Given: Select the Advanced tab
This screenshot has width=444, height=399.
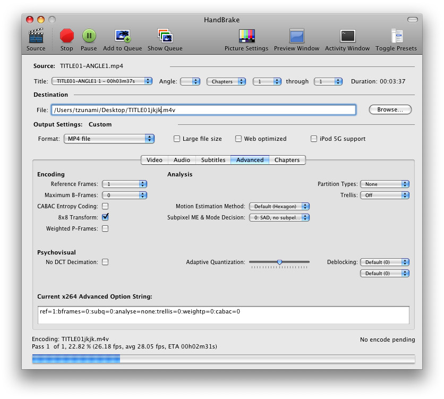Looking at the screenshot, I should tap(250, 160).
